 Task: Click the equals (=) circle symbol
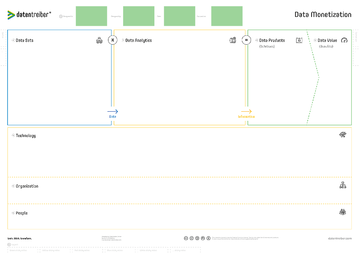click(x=246, y=40)
